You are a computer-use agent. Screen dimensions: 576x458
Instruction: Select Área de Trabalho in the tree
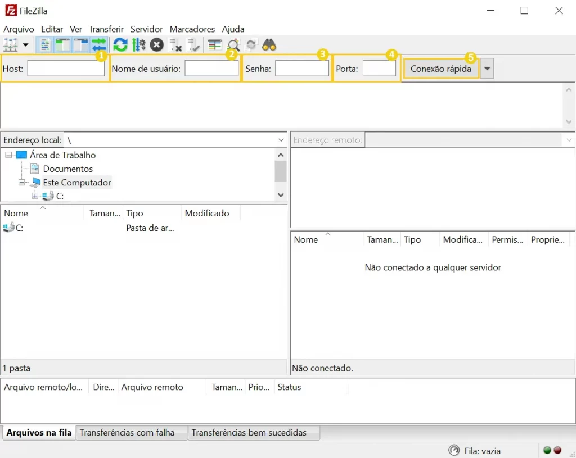coord(63,155)
